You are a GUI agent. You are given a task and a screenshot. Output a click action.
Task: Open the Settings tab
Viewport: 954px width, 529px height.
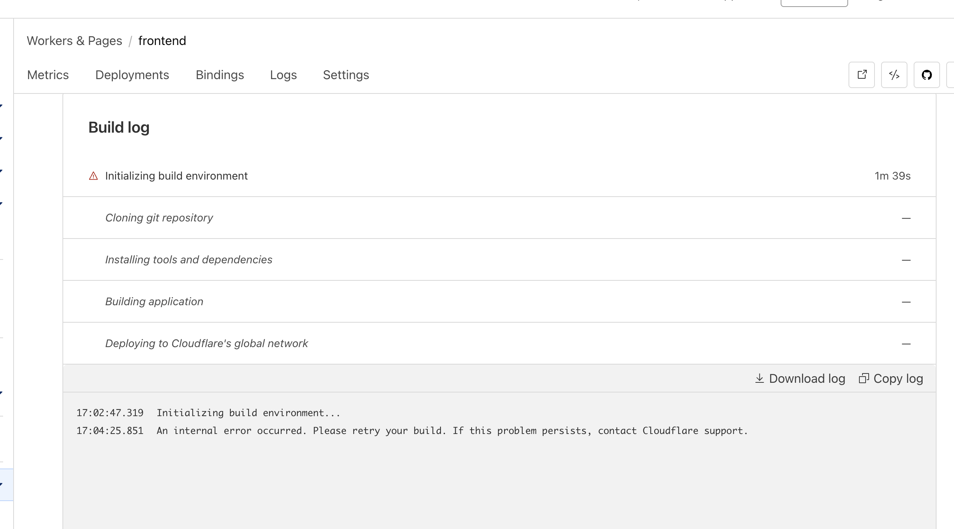click(x=346, y=75)
